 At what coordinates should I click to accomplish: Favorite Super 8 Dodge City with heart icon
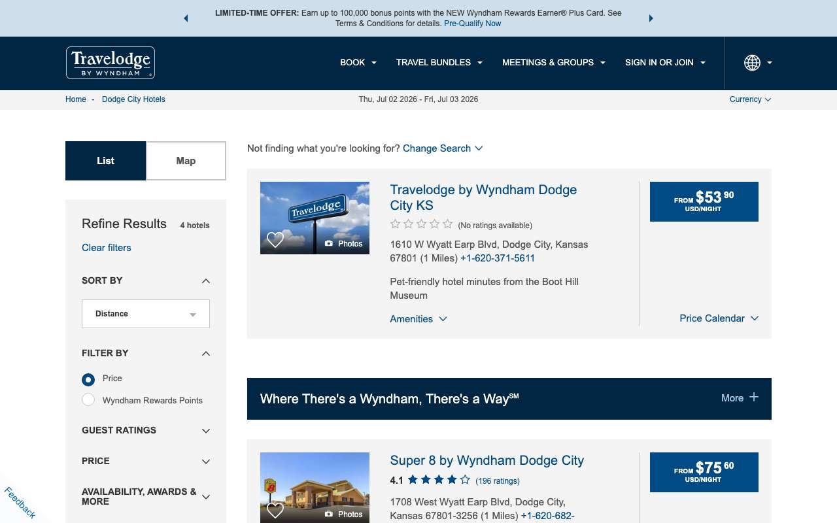click(x=275, y=511)
